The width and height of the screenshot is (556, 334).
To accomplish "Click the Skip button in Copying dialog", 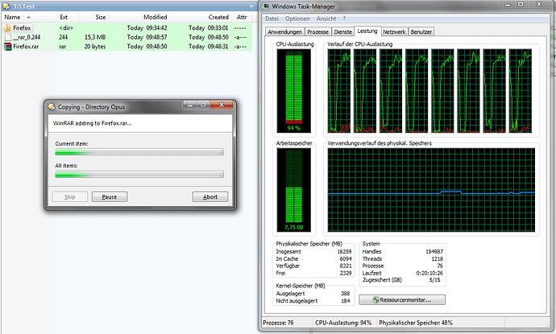I will (70, 197).
